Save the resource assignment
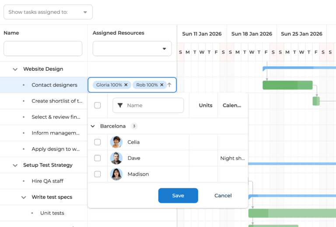This screenshot has width=336, height=227. click(x=178, y=196)
